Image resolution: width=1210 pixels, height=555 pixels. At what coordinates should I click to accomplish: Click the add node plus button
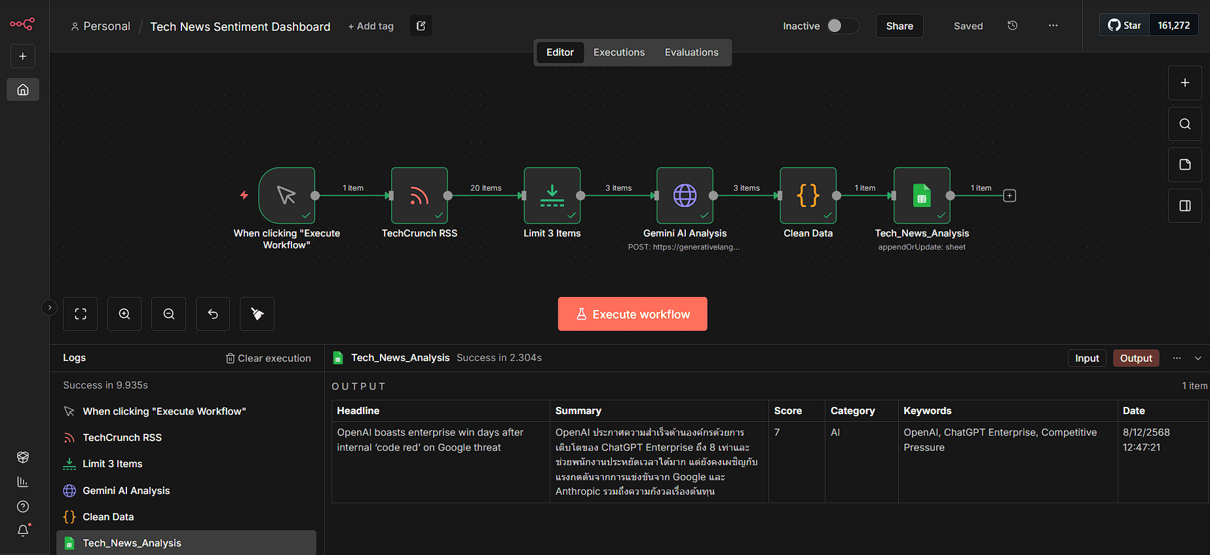(1185, 83)
